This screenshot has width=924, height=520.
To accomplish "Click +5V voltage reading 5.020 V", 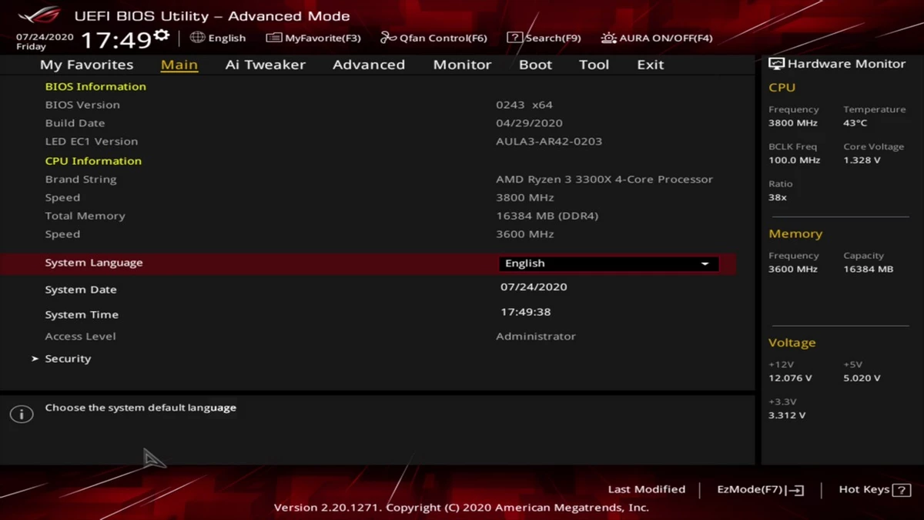I will coord(862,378).
